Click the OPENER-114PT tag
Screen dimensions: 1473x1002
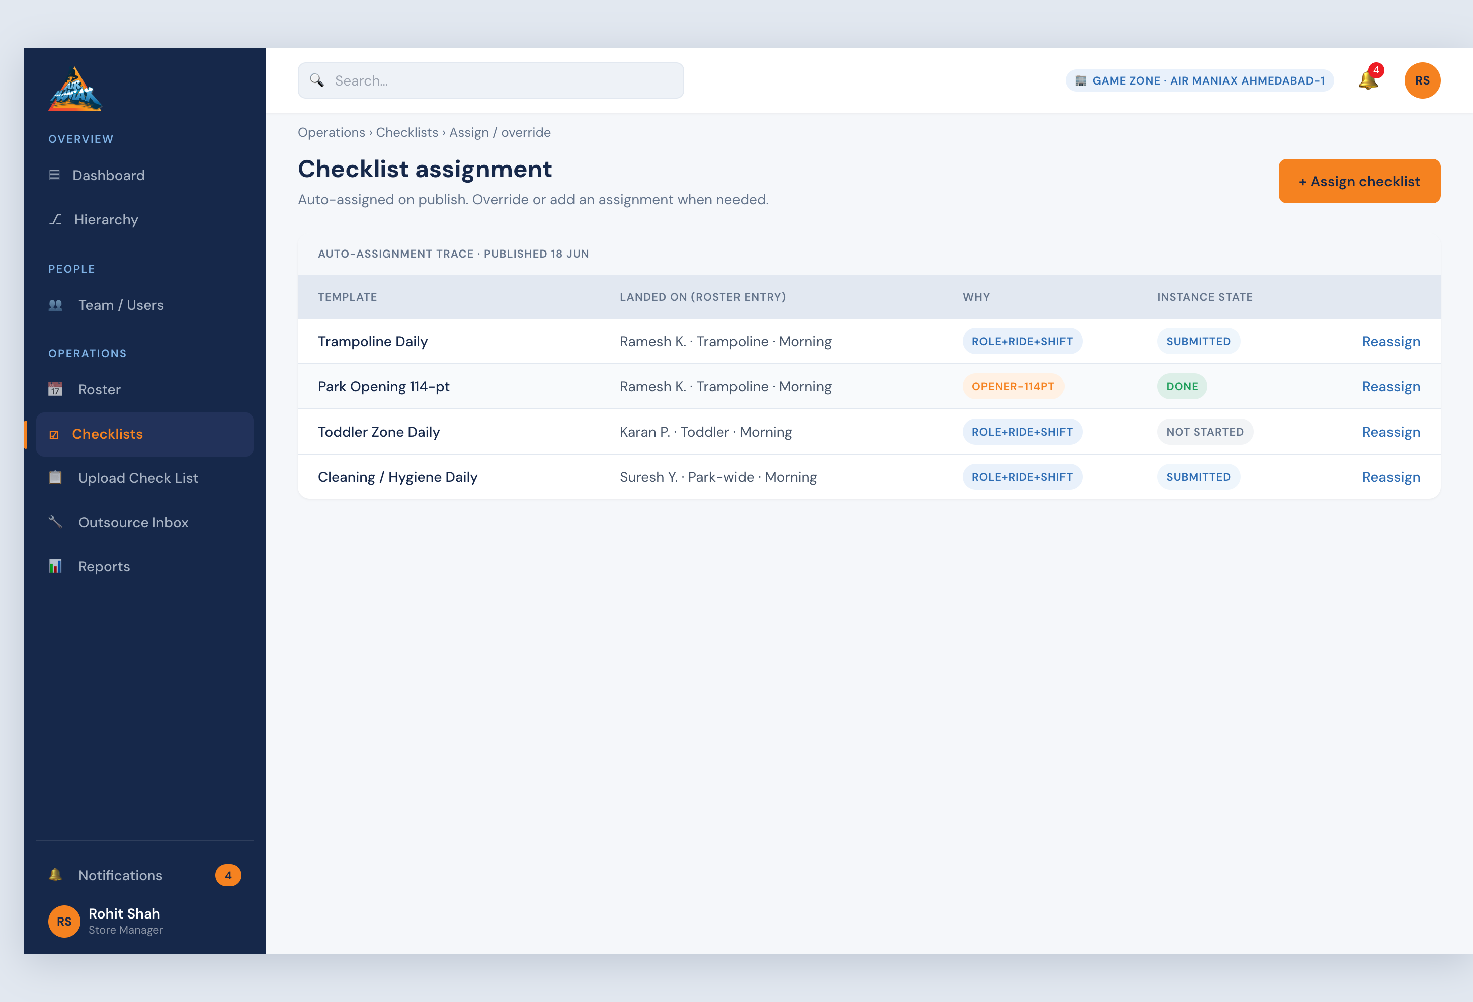1013,387
